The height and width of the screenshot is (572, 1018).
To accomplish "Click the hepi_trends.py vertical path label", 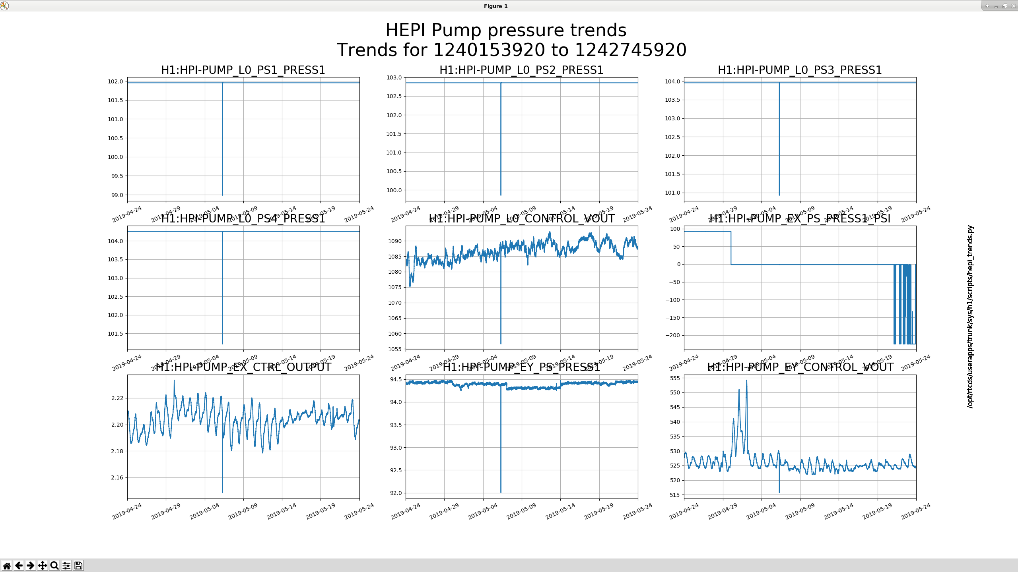I will [970, 317].
